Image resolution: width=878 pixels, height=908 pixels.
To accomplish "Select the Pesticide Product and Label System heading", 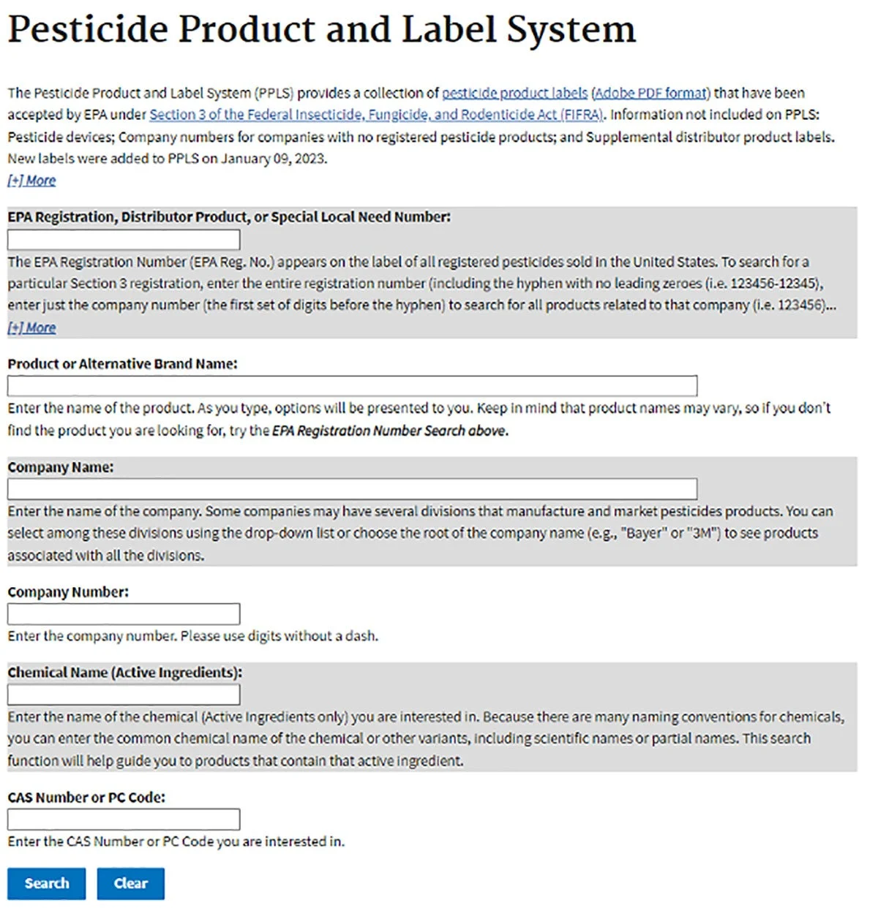I will coord(322,29).
